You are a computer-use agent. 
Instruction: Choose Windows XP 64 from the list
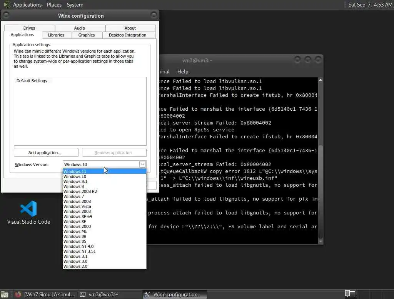[x=105, y=216]
